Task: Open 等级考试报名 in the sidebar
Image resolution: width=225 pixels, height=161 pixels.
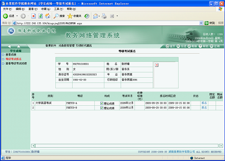Action: click(13, 59)
